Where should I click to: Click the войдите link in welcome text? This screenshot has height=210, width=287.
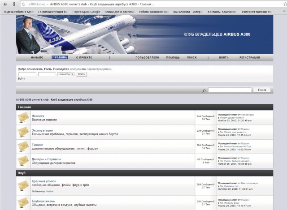[x=75, y=69]
